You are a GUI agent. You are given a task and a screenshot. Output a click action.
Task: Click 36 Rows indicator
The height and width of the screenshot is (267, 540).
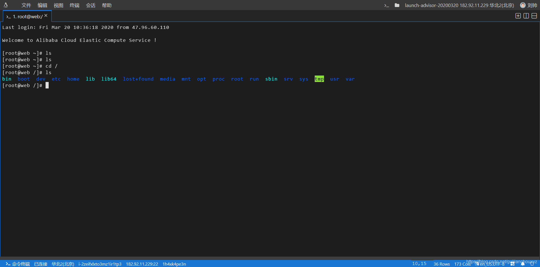pyautogui.click(x=442, y=264)
